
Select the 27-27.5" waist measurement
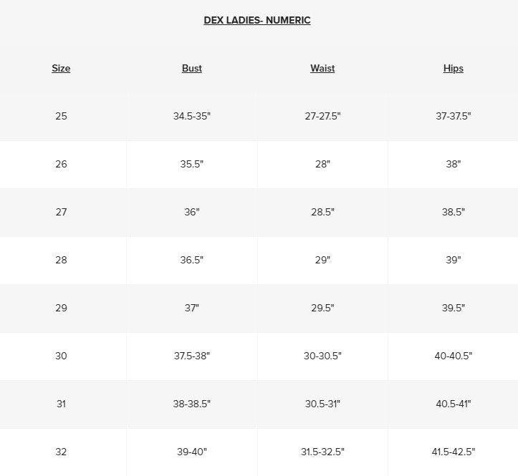pyautogui.click(x=322, y=116)
